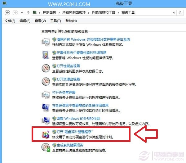Click description 获取有关计算机当前运行的程序和进程的信息
Screen dimensions: 186x163
tap(86, 98)
